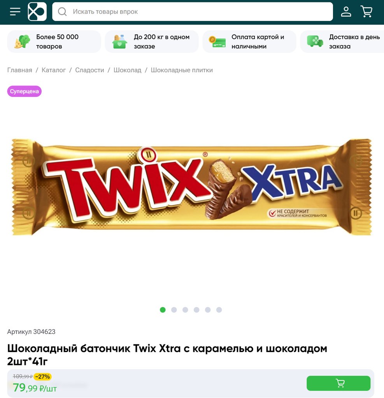Select the last image carousel dot
384x398 pixels.
pyautogui.click(x=219, y=310)
